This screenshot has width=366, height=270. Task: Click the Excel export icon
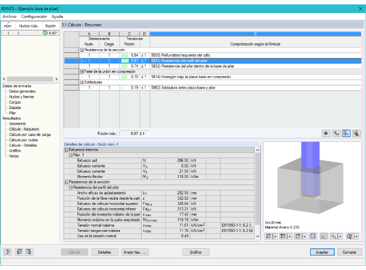(x=356, y=133)
